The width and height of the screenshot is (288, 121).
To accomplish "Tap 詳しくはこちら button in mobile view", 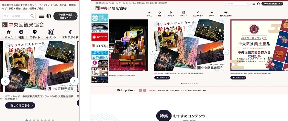I will tap(20, 106).
